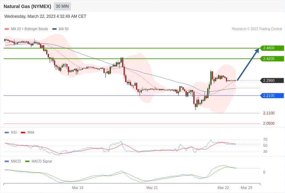Click the Mar 22 date axis label
Viewport: 285px width, 193px height.
(223, 188)
